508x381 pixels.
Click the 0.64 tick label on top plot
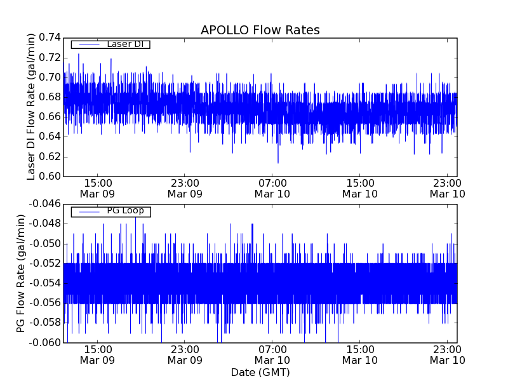pos(50,137)
